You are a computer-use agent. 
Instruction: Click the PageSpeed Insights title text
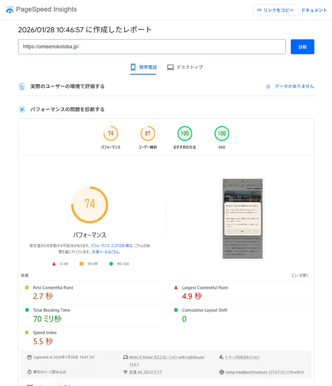pos(46,9)
